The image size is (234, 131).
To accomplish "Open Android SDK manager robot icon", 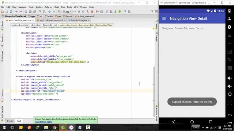I will [x=120, y=12].
